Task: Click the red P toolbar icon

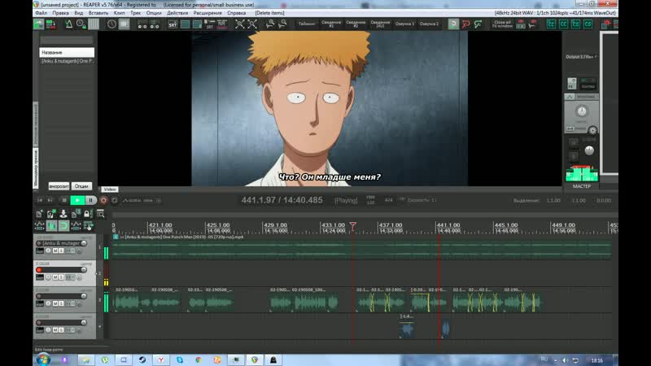Action: pyautogui.click(x=465, y=24)
